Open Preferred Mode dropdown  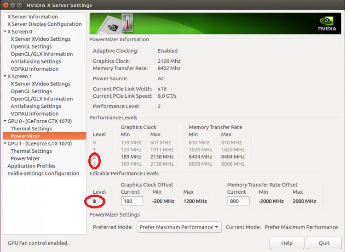point(179,227)
